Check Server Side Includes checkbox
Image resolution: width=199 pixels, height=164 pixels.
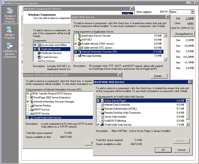pos(98,117)
